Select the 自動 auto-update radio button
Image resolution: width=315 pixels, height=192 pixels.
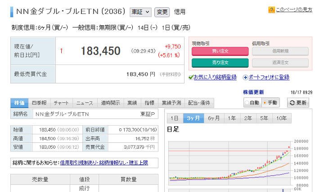coord(247,103)
